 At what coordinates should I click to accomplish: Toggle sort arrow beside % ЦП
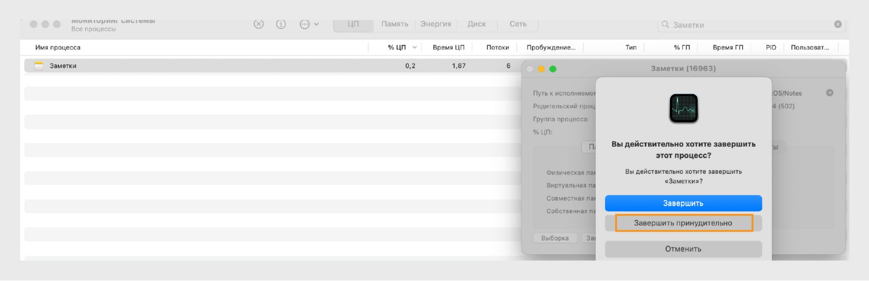point(415,48)
